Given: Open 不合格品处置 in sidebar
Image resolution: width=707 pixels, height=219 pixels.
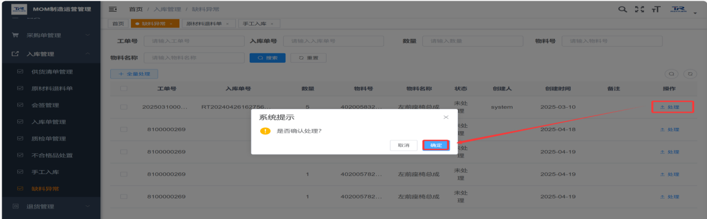Looking at the screenshot, I should (x=52, y=155).
